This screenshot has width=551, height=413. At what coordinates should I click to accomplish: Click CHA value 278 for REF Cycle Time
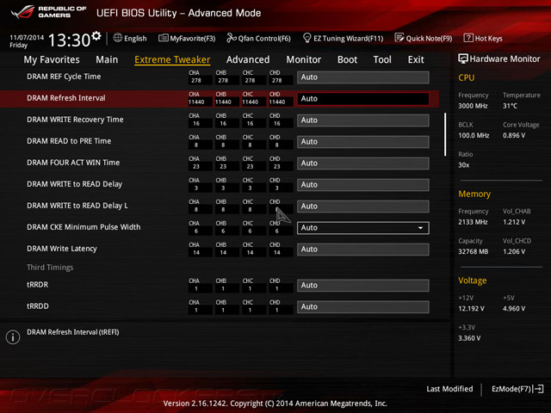pos(196,80)
